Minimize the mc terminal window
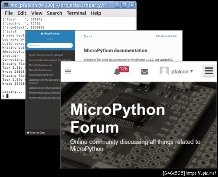 [x=117, y=5]
